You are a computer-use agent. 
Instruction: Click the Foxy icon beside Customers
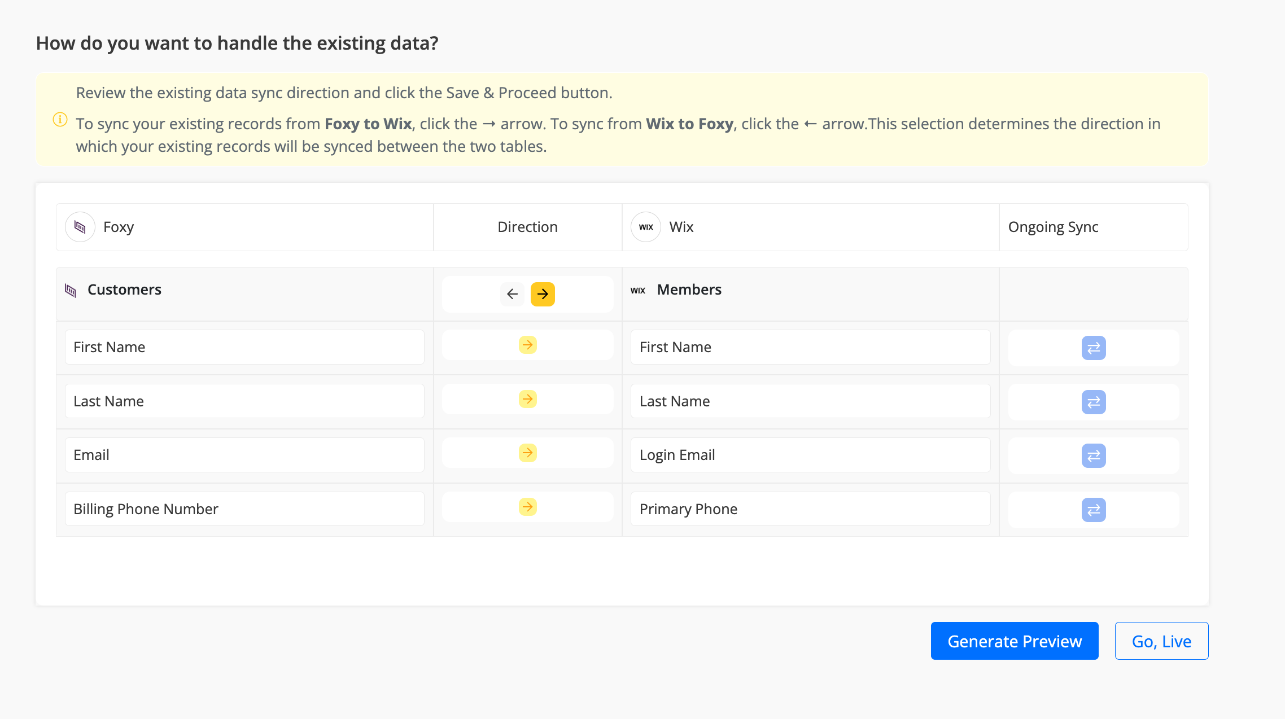(71, 290)
